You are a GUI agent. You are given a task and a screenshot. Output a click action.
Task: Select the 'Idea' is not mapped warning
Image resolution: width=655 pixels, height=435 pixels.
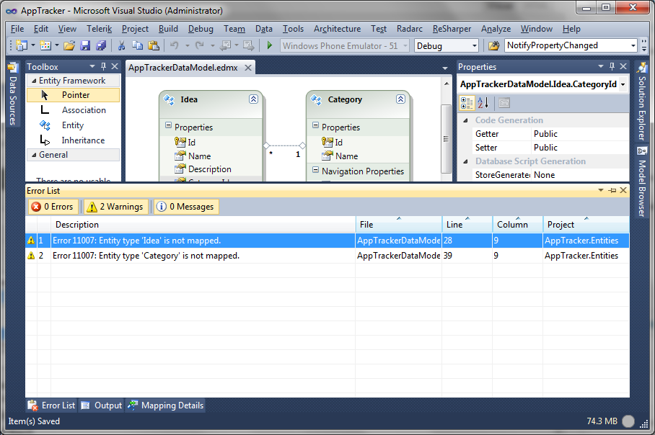pyautogui.click(x=327, y=241)
